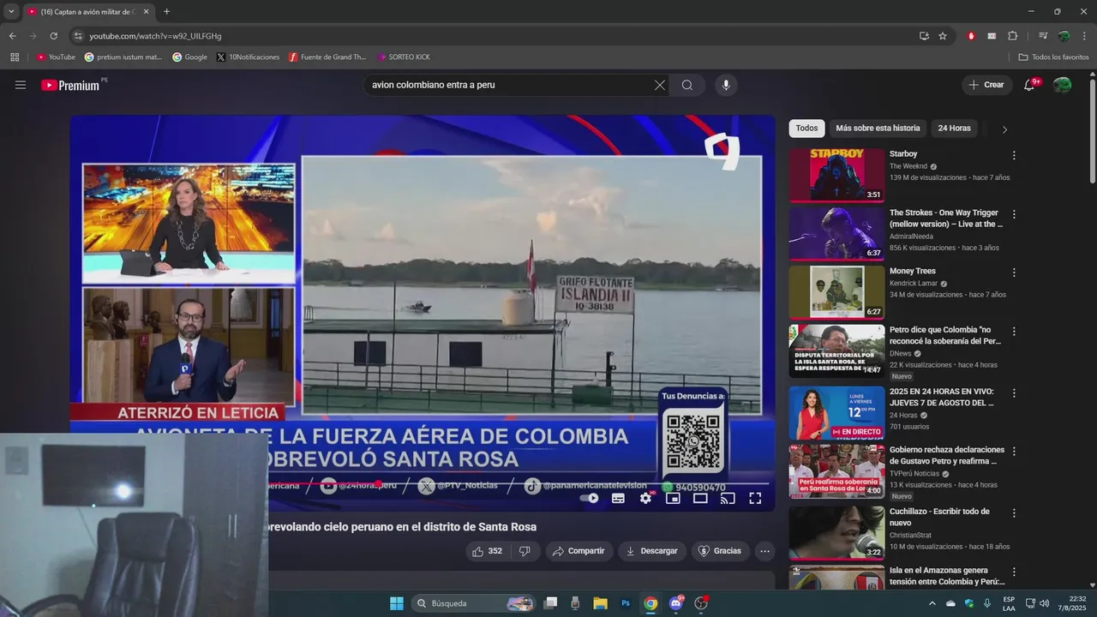
Task: Open YouTube notifications bell
Action: pyautogui.click(x=1030, y=85)
